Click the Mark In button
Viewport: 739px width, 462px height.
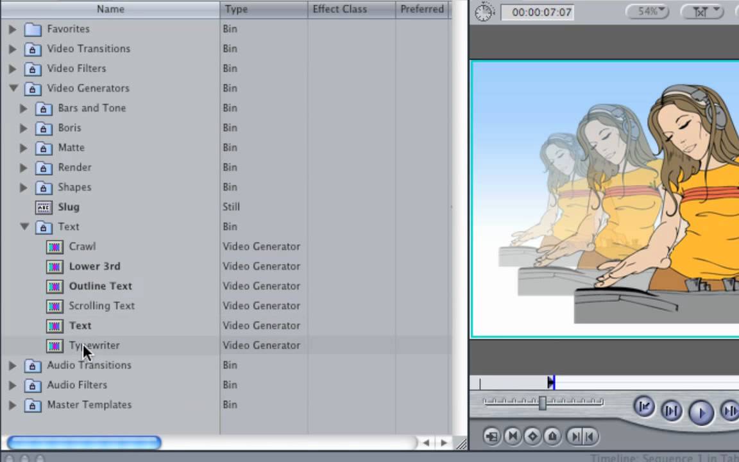[x=575, y=436]
